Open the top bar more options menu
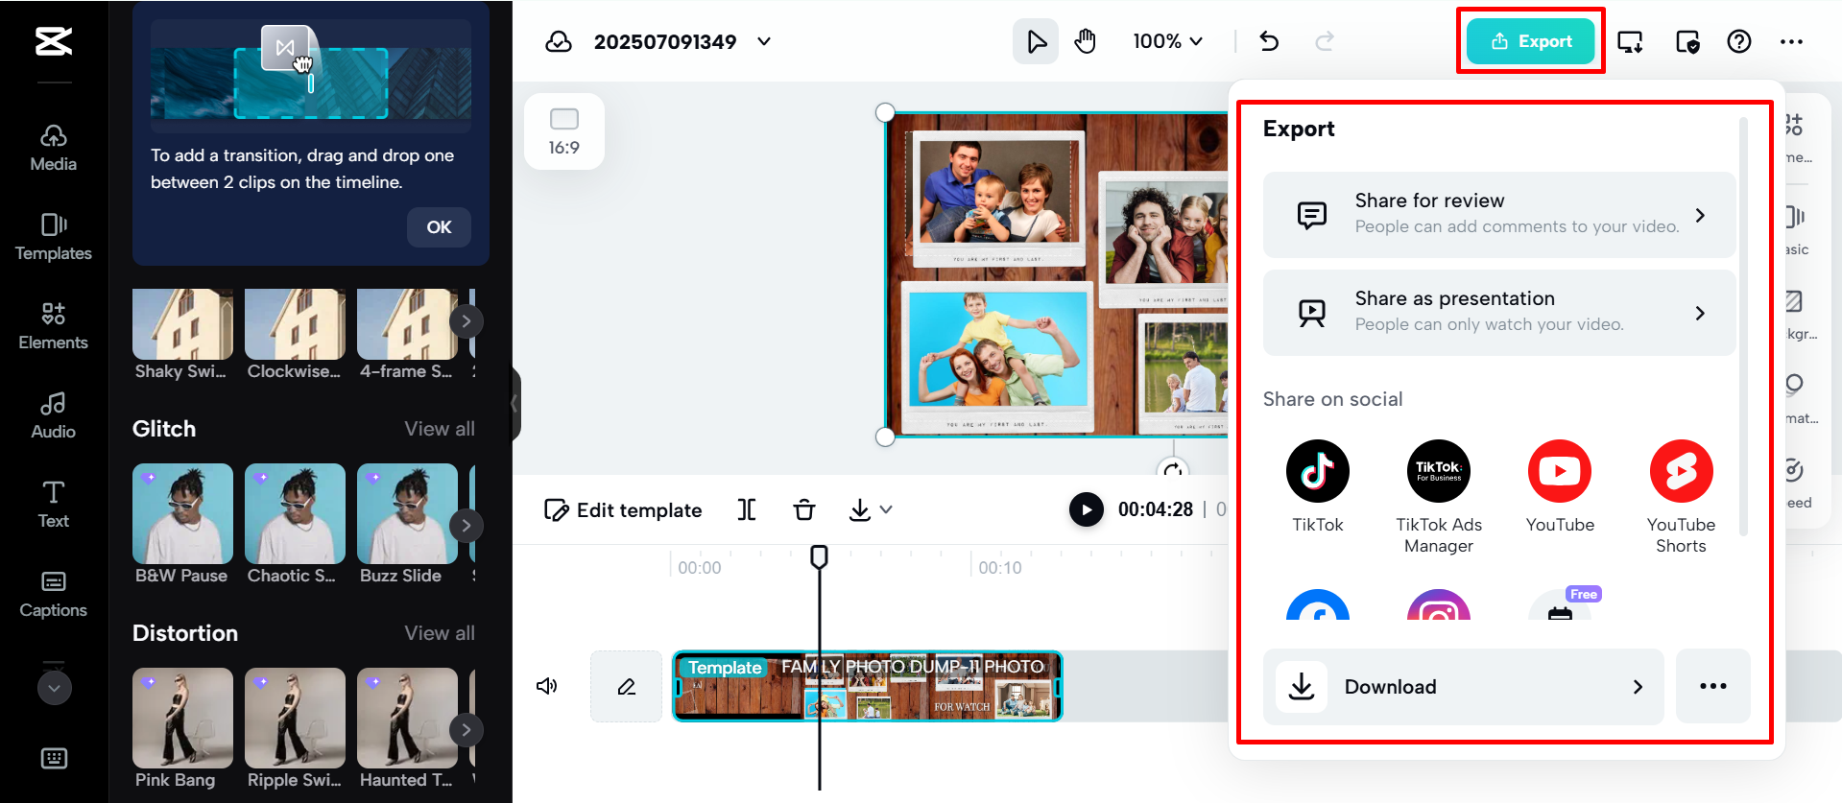This screenshot has height=803, width=1842. pyautogui.click(x=1791, y=41)
